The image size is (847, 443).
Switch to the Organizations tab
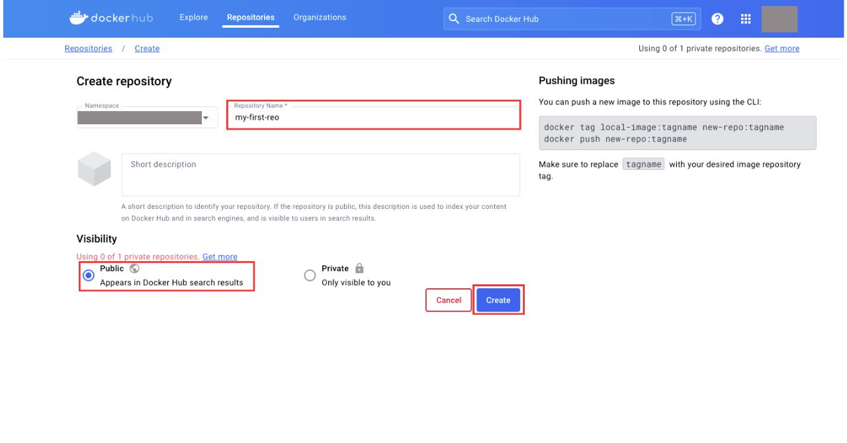click(x=320, y=17)
